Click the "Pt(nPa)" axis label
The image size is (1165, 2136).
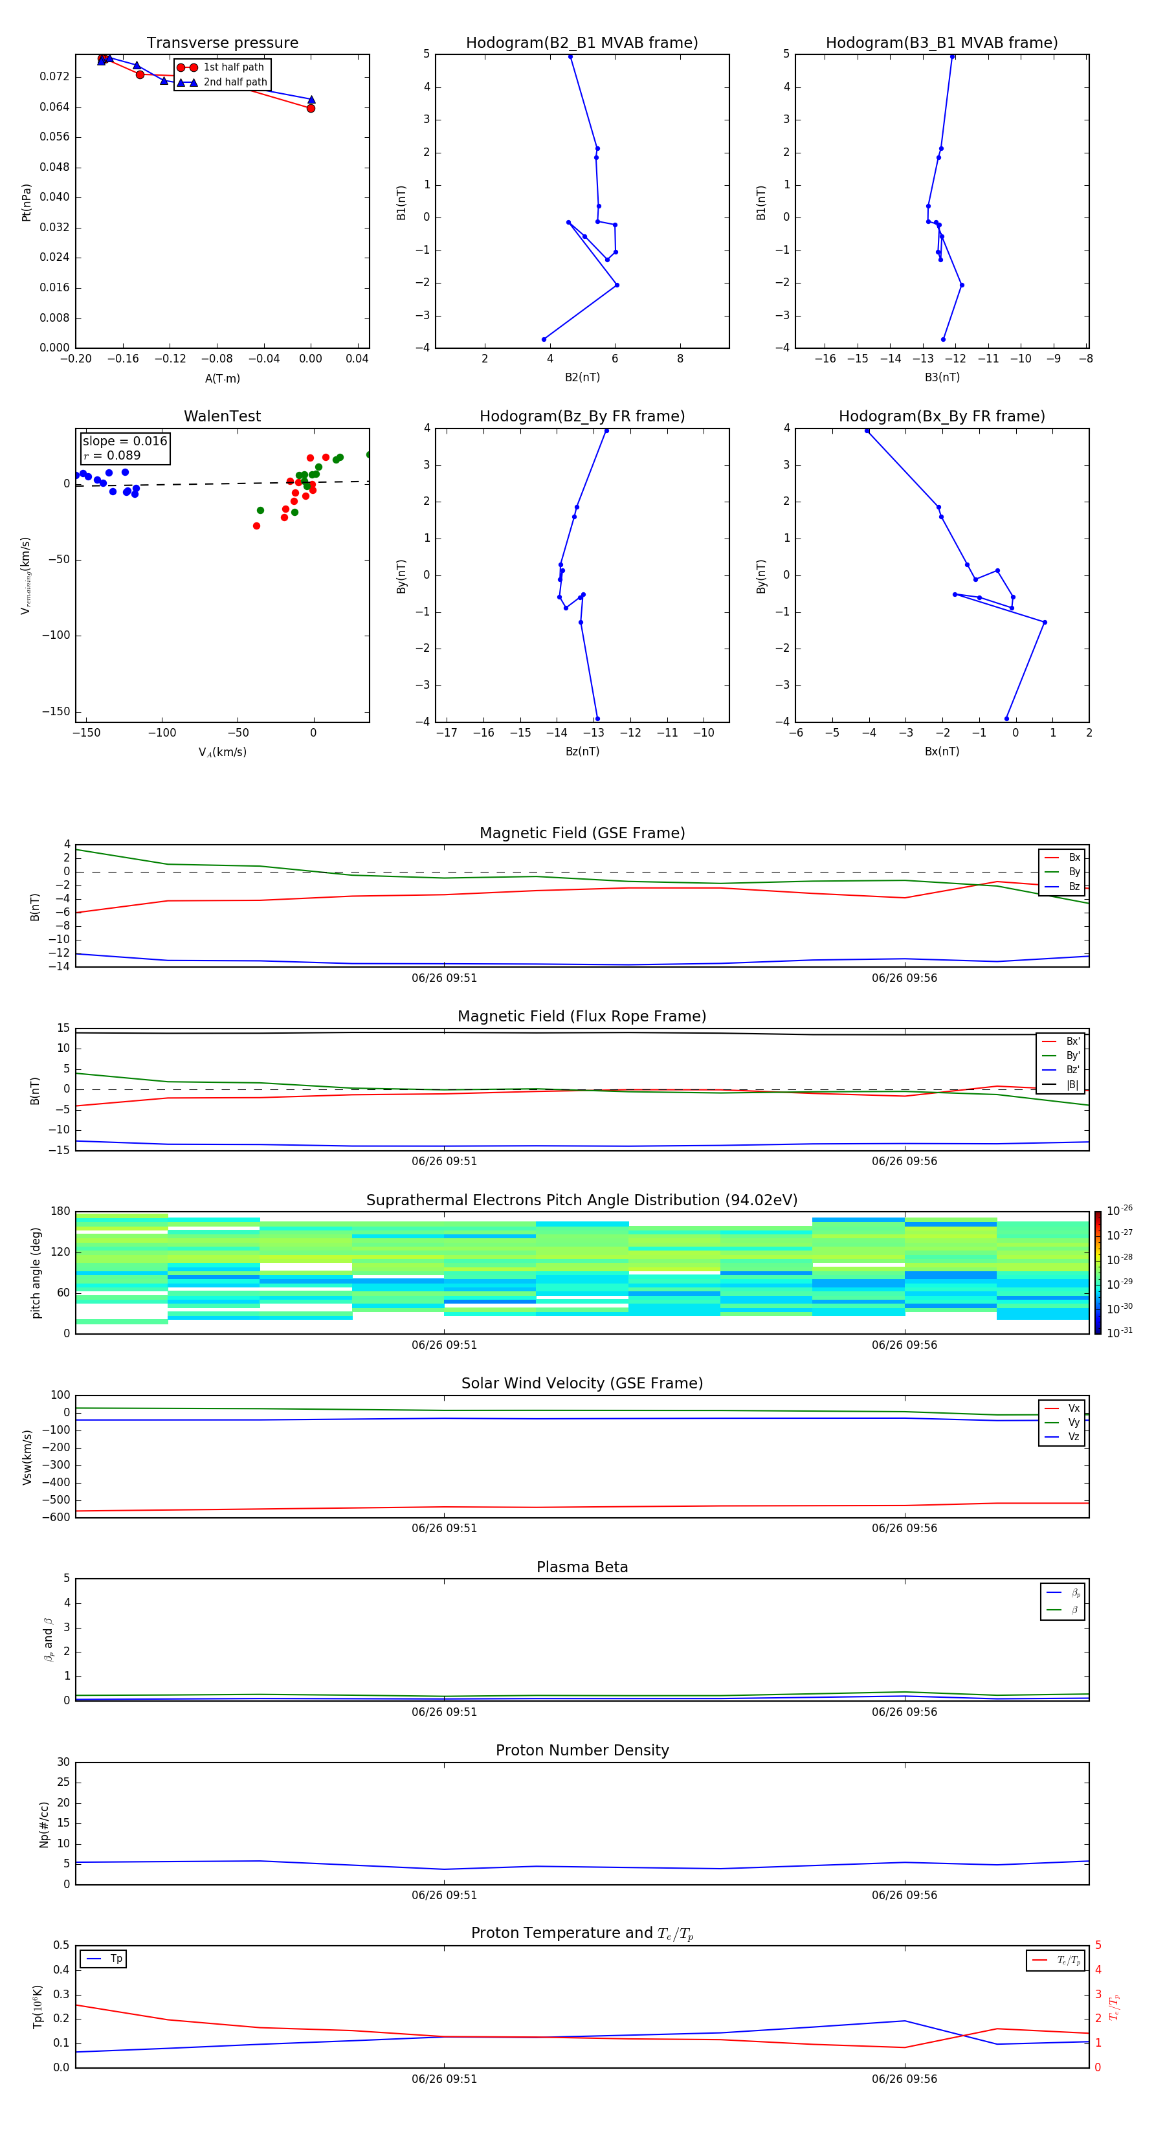click(x=27, y=203)
